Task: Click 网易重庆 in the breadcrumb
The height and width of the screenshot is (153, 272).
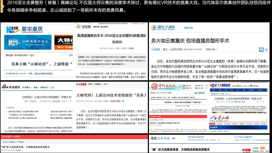Action: point(98,84)
